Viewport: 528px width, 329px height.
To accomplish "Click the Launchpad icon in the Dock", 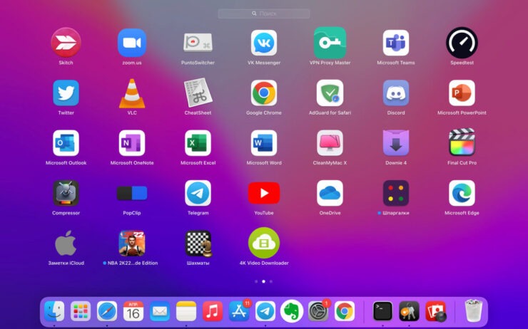I will [x=81, y=311].
